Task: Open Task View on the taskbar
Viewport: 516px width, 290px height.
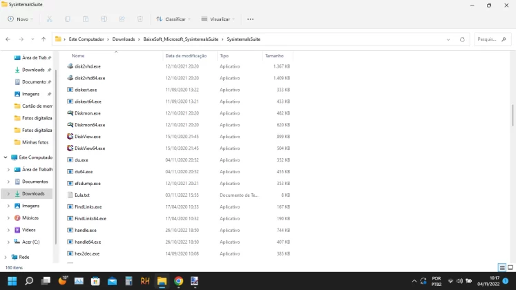Action: tap(46, 281)
